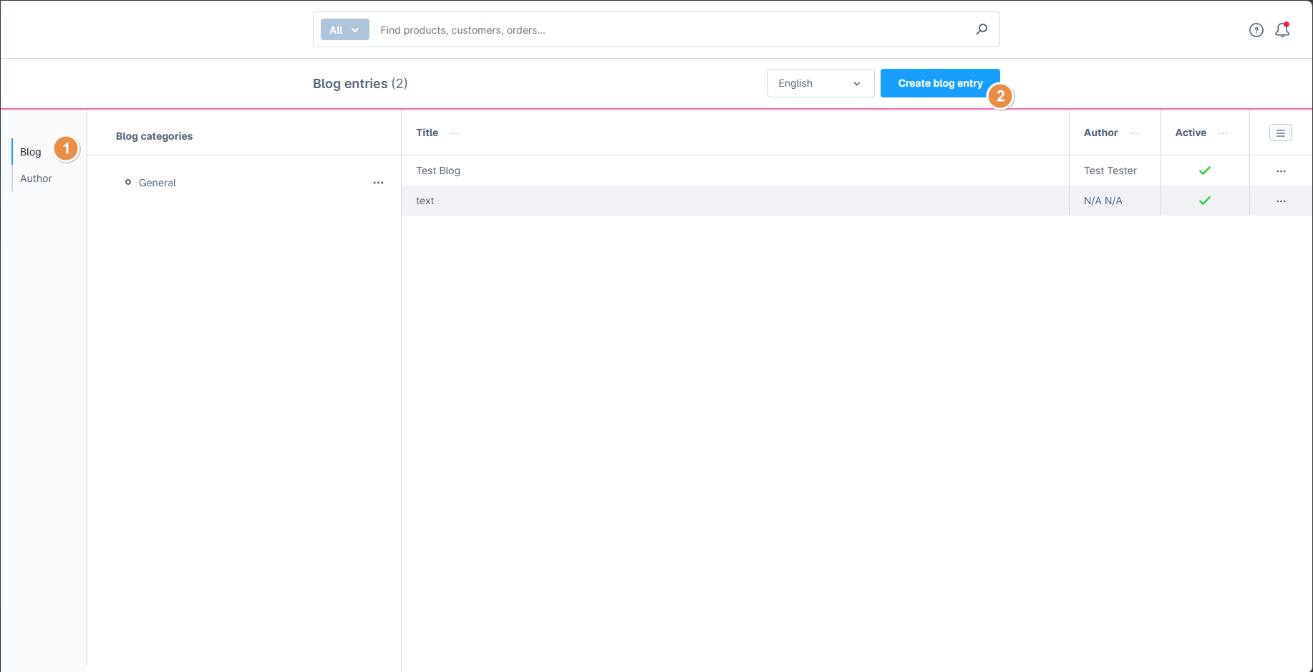The width and height of the screenshot is (1313, 672).
Task: Open the Test Blog entry title
Action: (x=438, y=171)
